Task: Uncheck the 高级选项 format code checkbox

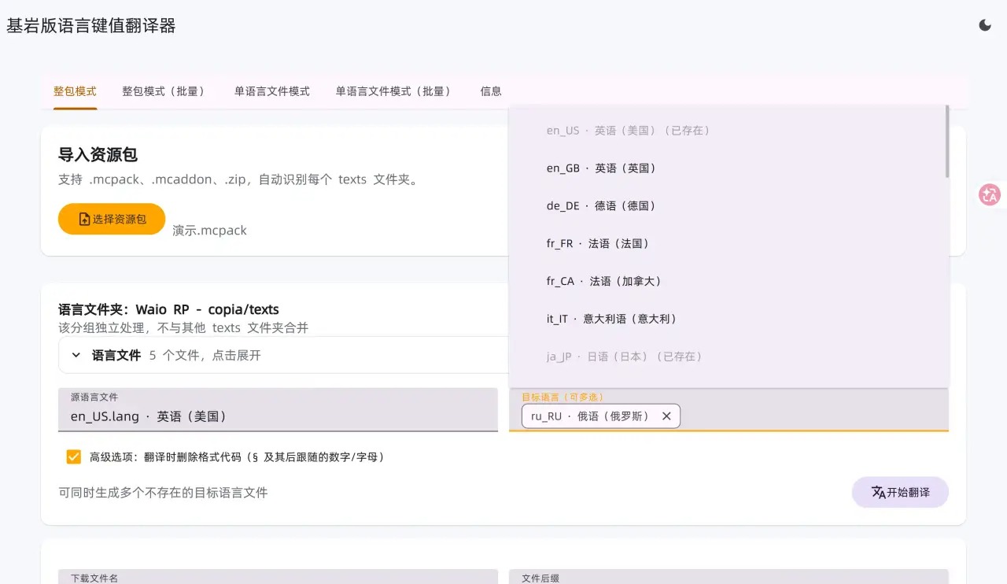Action: pyautogui.click(x=74, y=456)
